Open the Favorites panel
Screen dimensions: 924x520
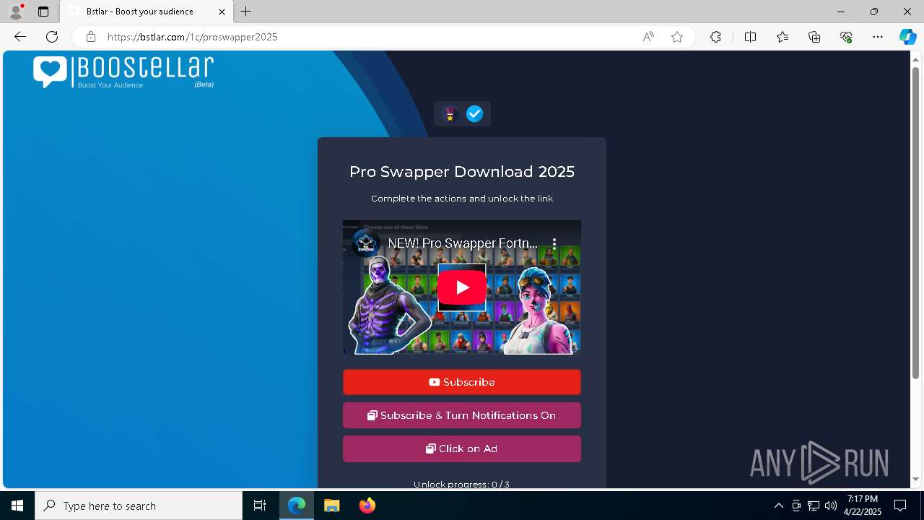[783, 37]
